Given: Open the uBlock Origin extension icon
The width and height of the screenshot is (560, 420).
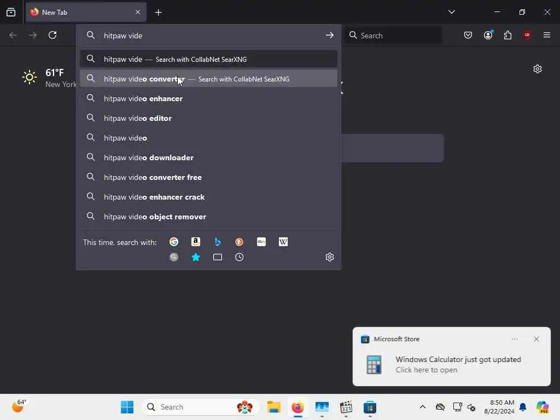Looking at the screenshot, I should [x=527, y=35].
